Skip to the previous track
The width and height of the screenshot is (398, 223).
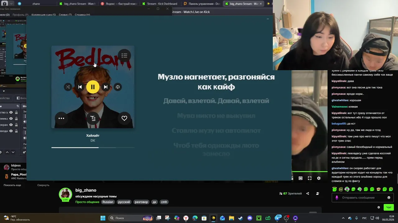point(80,87)
